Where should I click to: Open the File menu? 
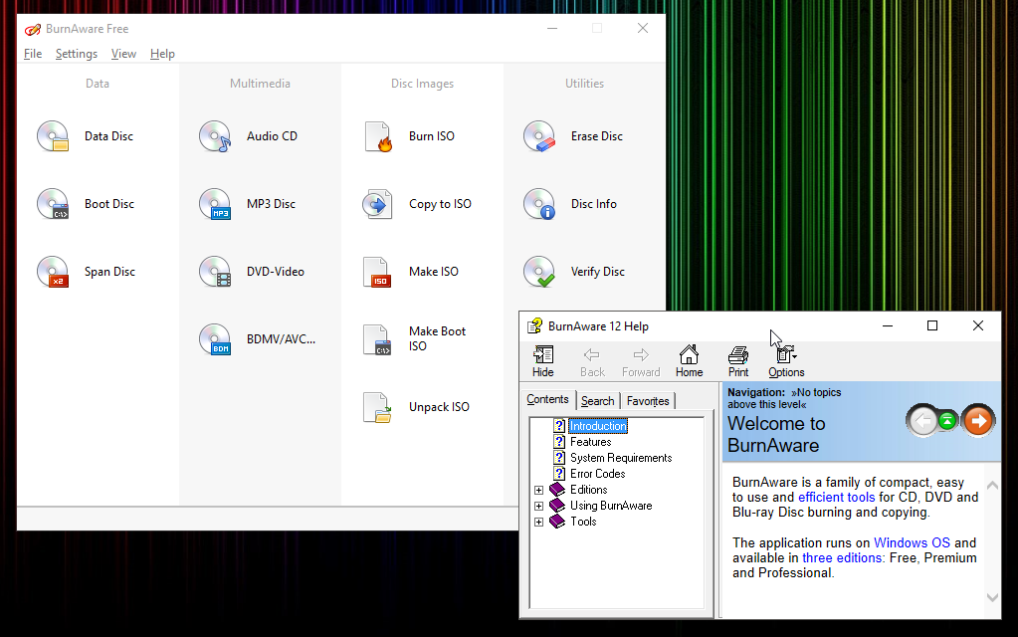click(33, 54)
